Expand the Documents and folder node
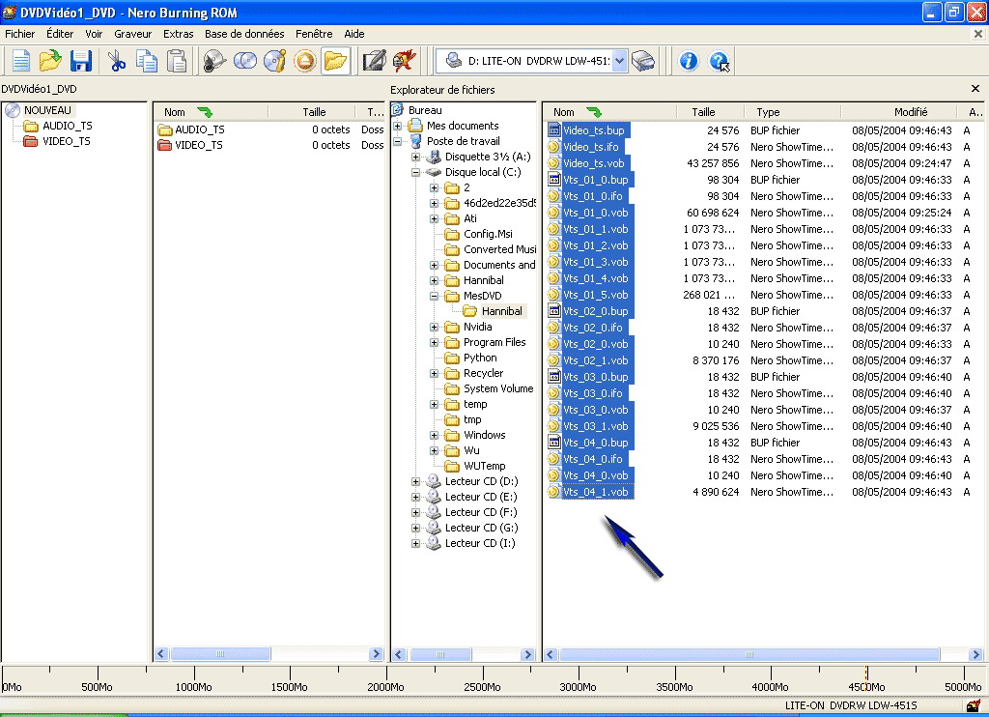Viewport: 989px width, 717px height. click(434, 265)
